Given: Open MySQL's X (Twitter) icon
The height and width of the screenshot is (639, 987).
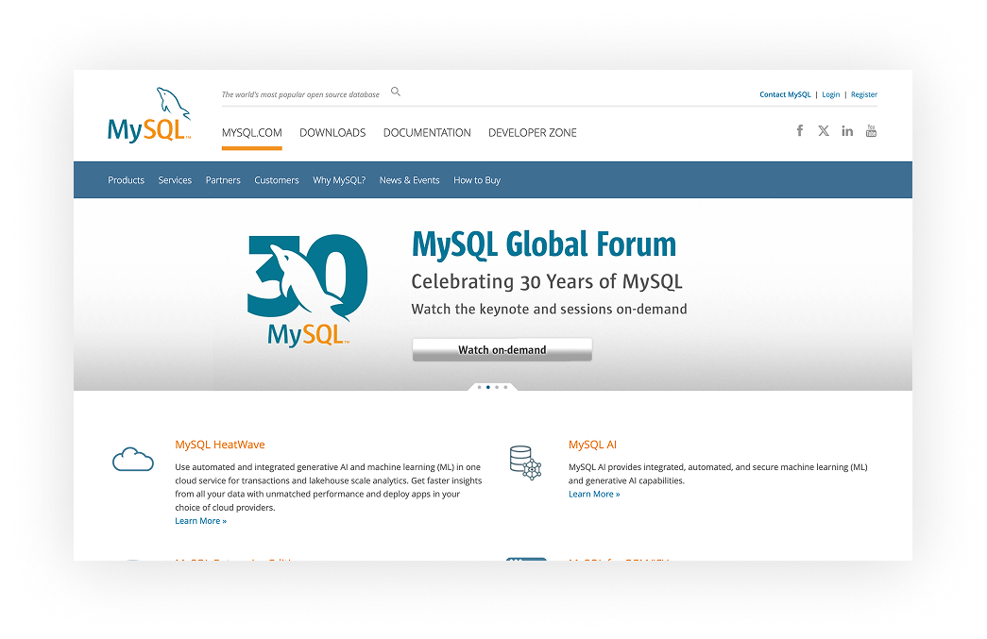Looking at the screenshot, I should [823, 130].
